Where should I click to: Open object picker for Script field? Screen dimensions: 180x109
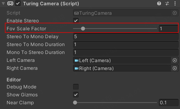175,13
